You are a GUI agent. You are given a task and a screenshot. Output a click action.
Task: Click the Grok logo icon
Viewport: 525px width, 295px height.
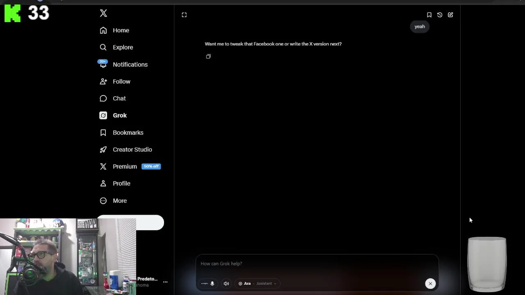tap(103, 116)
